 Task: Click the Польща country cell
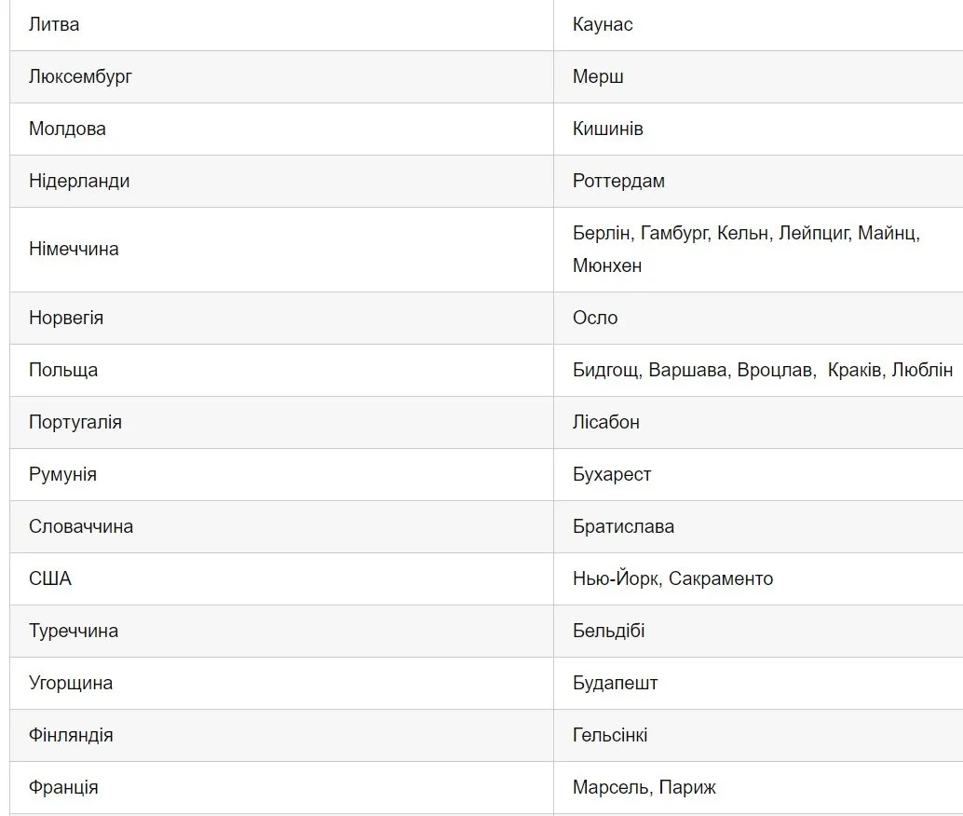point(63,371)
